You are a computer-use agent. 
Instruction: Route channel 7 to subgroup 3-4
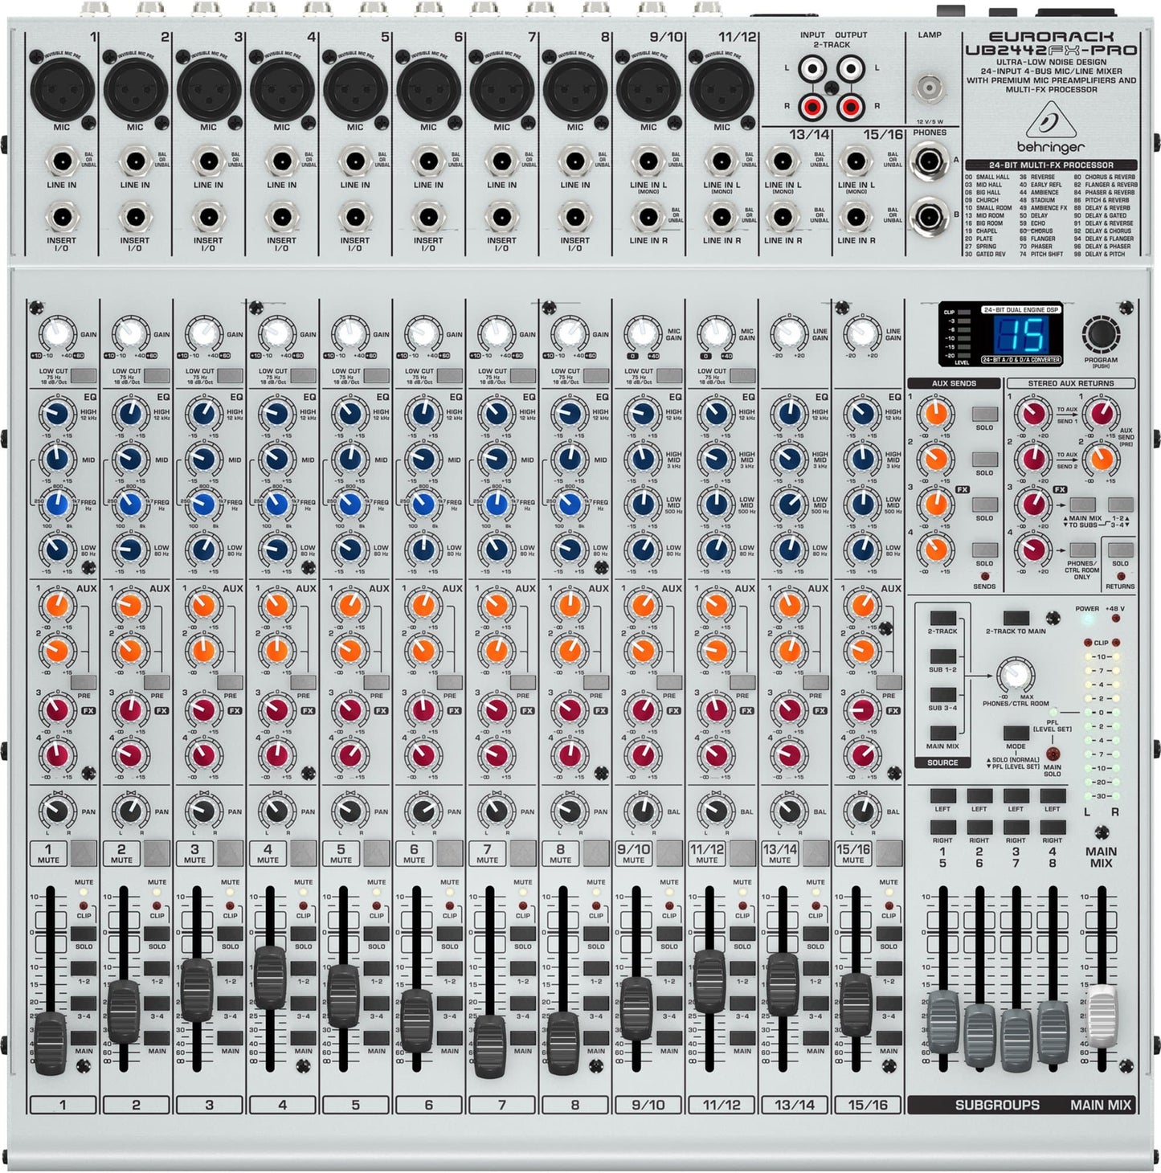click(522, 1003)
